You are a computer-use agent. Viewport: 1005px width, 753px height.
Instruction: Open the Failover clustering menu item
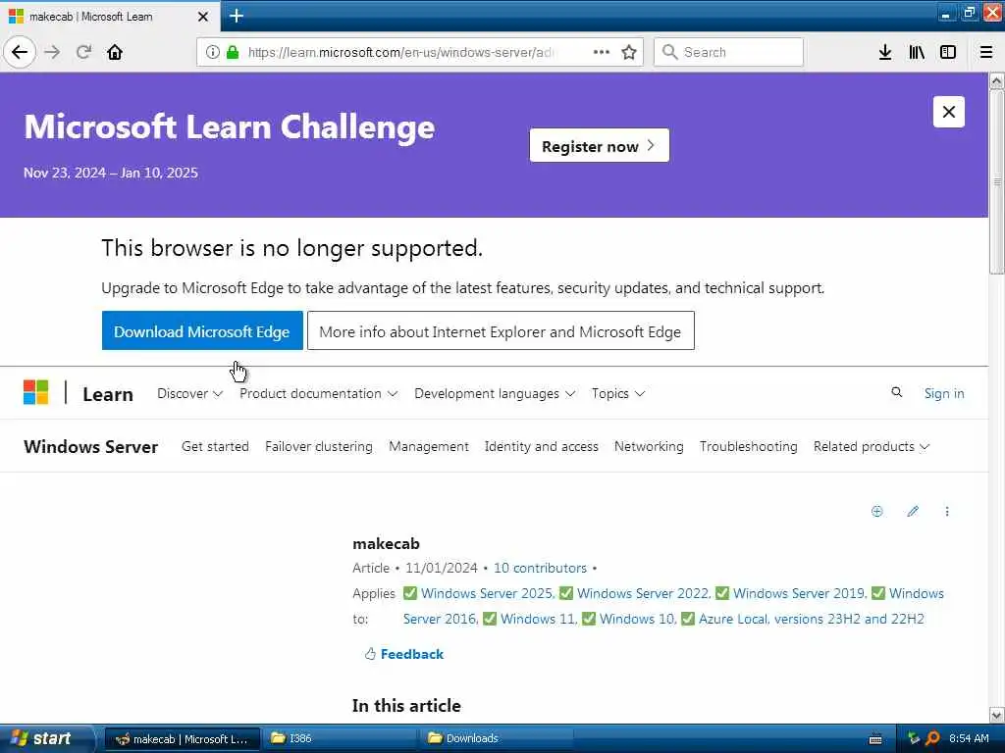point(319,446)
